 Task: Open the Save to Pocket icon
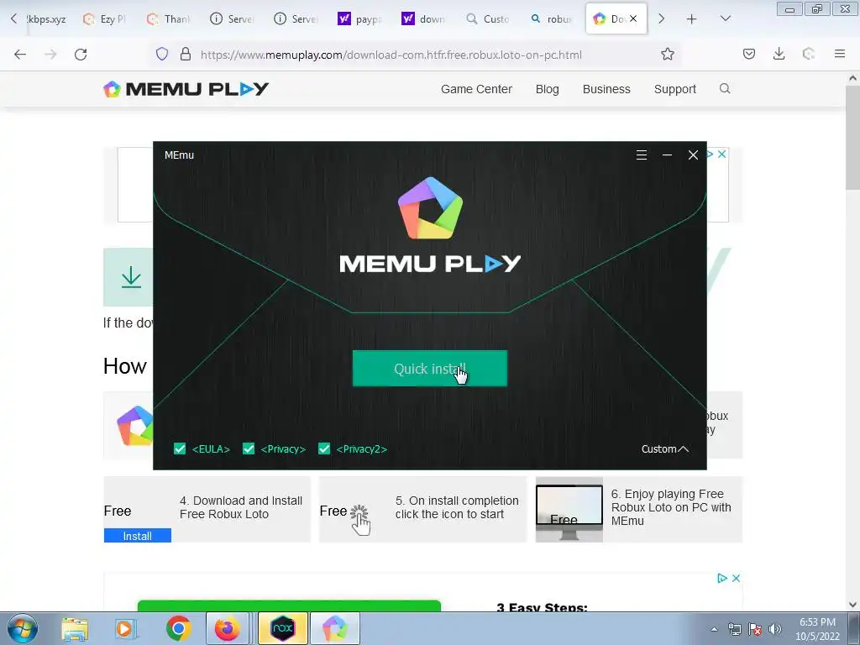[x=748, y=54]
